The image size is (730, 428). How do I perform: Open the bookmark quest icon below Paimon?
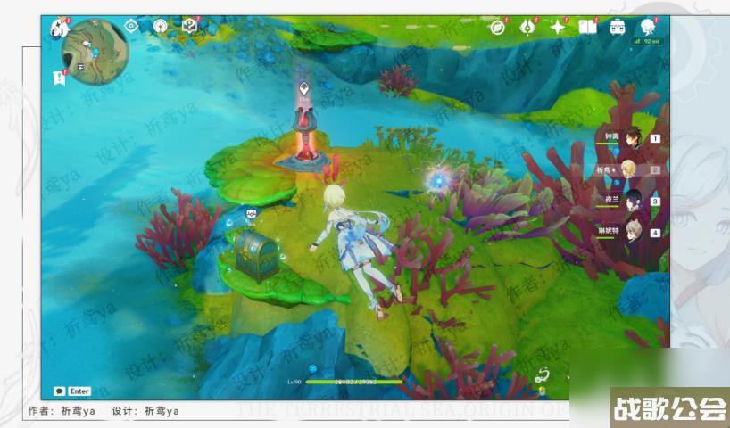pos(59,78)
